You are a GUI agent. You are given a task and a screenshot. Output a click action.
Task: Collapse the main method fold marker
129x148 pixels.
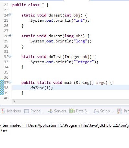(x=10, y=82)
